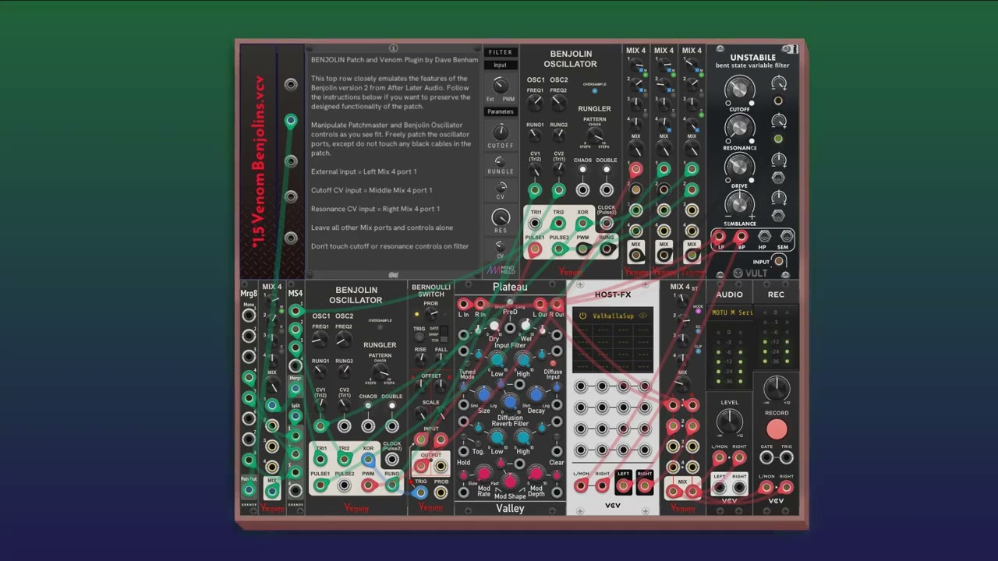Select the Unstabile CUTOFF knob
Viewport: 998px width, 561px height.
coord(739,90)
